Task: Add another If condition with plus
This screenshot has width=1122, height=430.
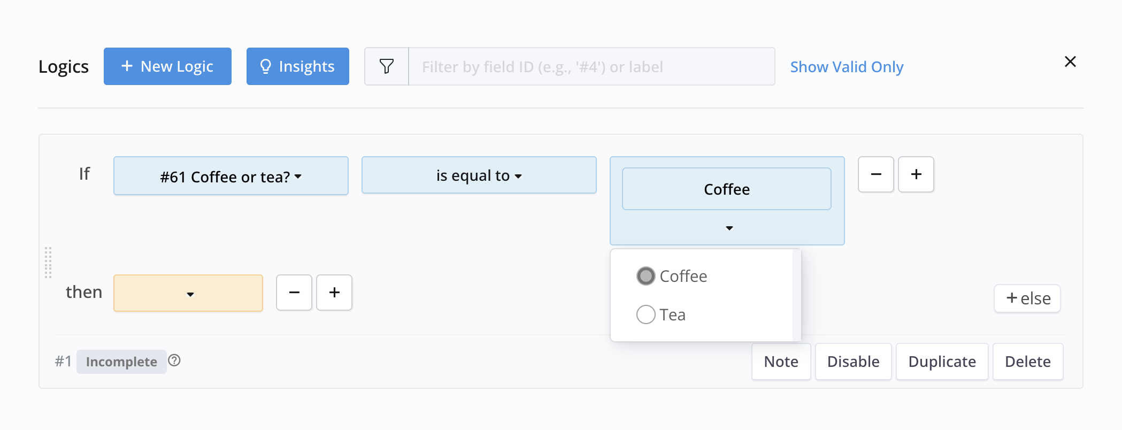Action: tap(916, 174)
